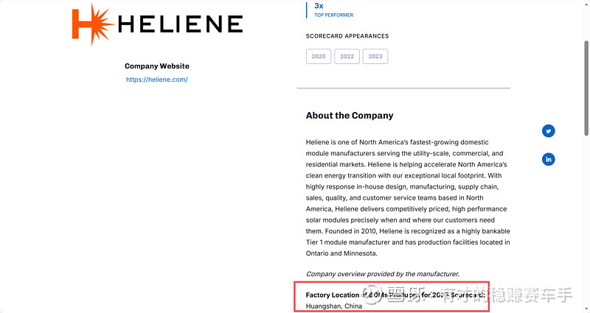Select the 2020 scorecard appearance
The height and width of the screenshot is (313, 590).
pos(319,57)
